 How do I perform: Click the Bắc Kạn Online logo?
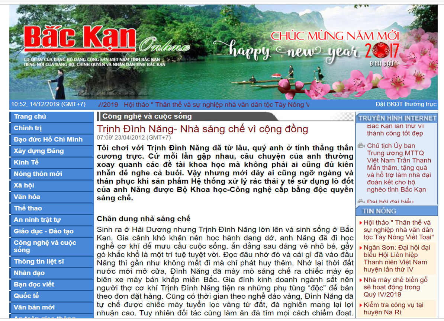[81, 40]
